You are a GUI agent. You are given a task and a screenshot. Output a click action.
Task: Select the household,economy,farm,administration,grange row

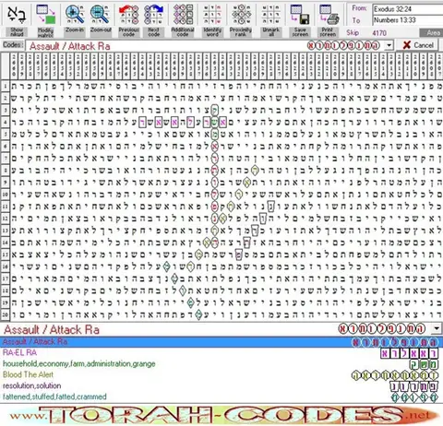coord(221,364)
